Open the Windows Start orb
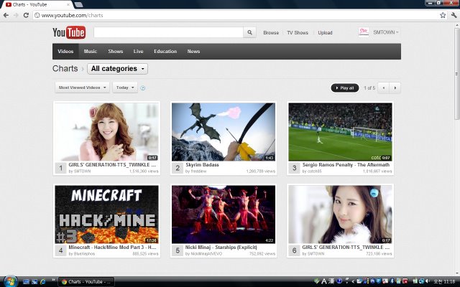The image size is (460, 287). [11, 281]
